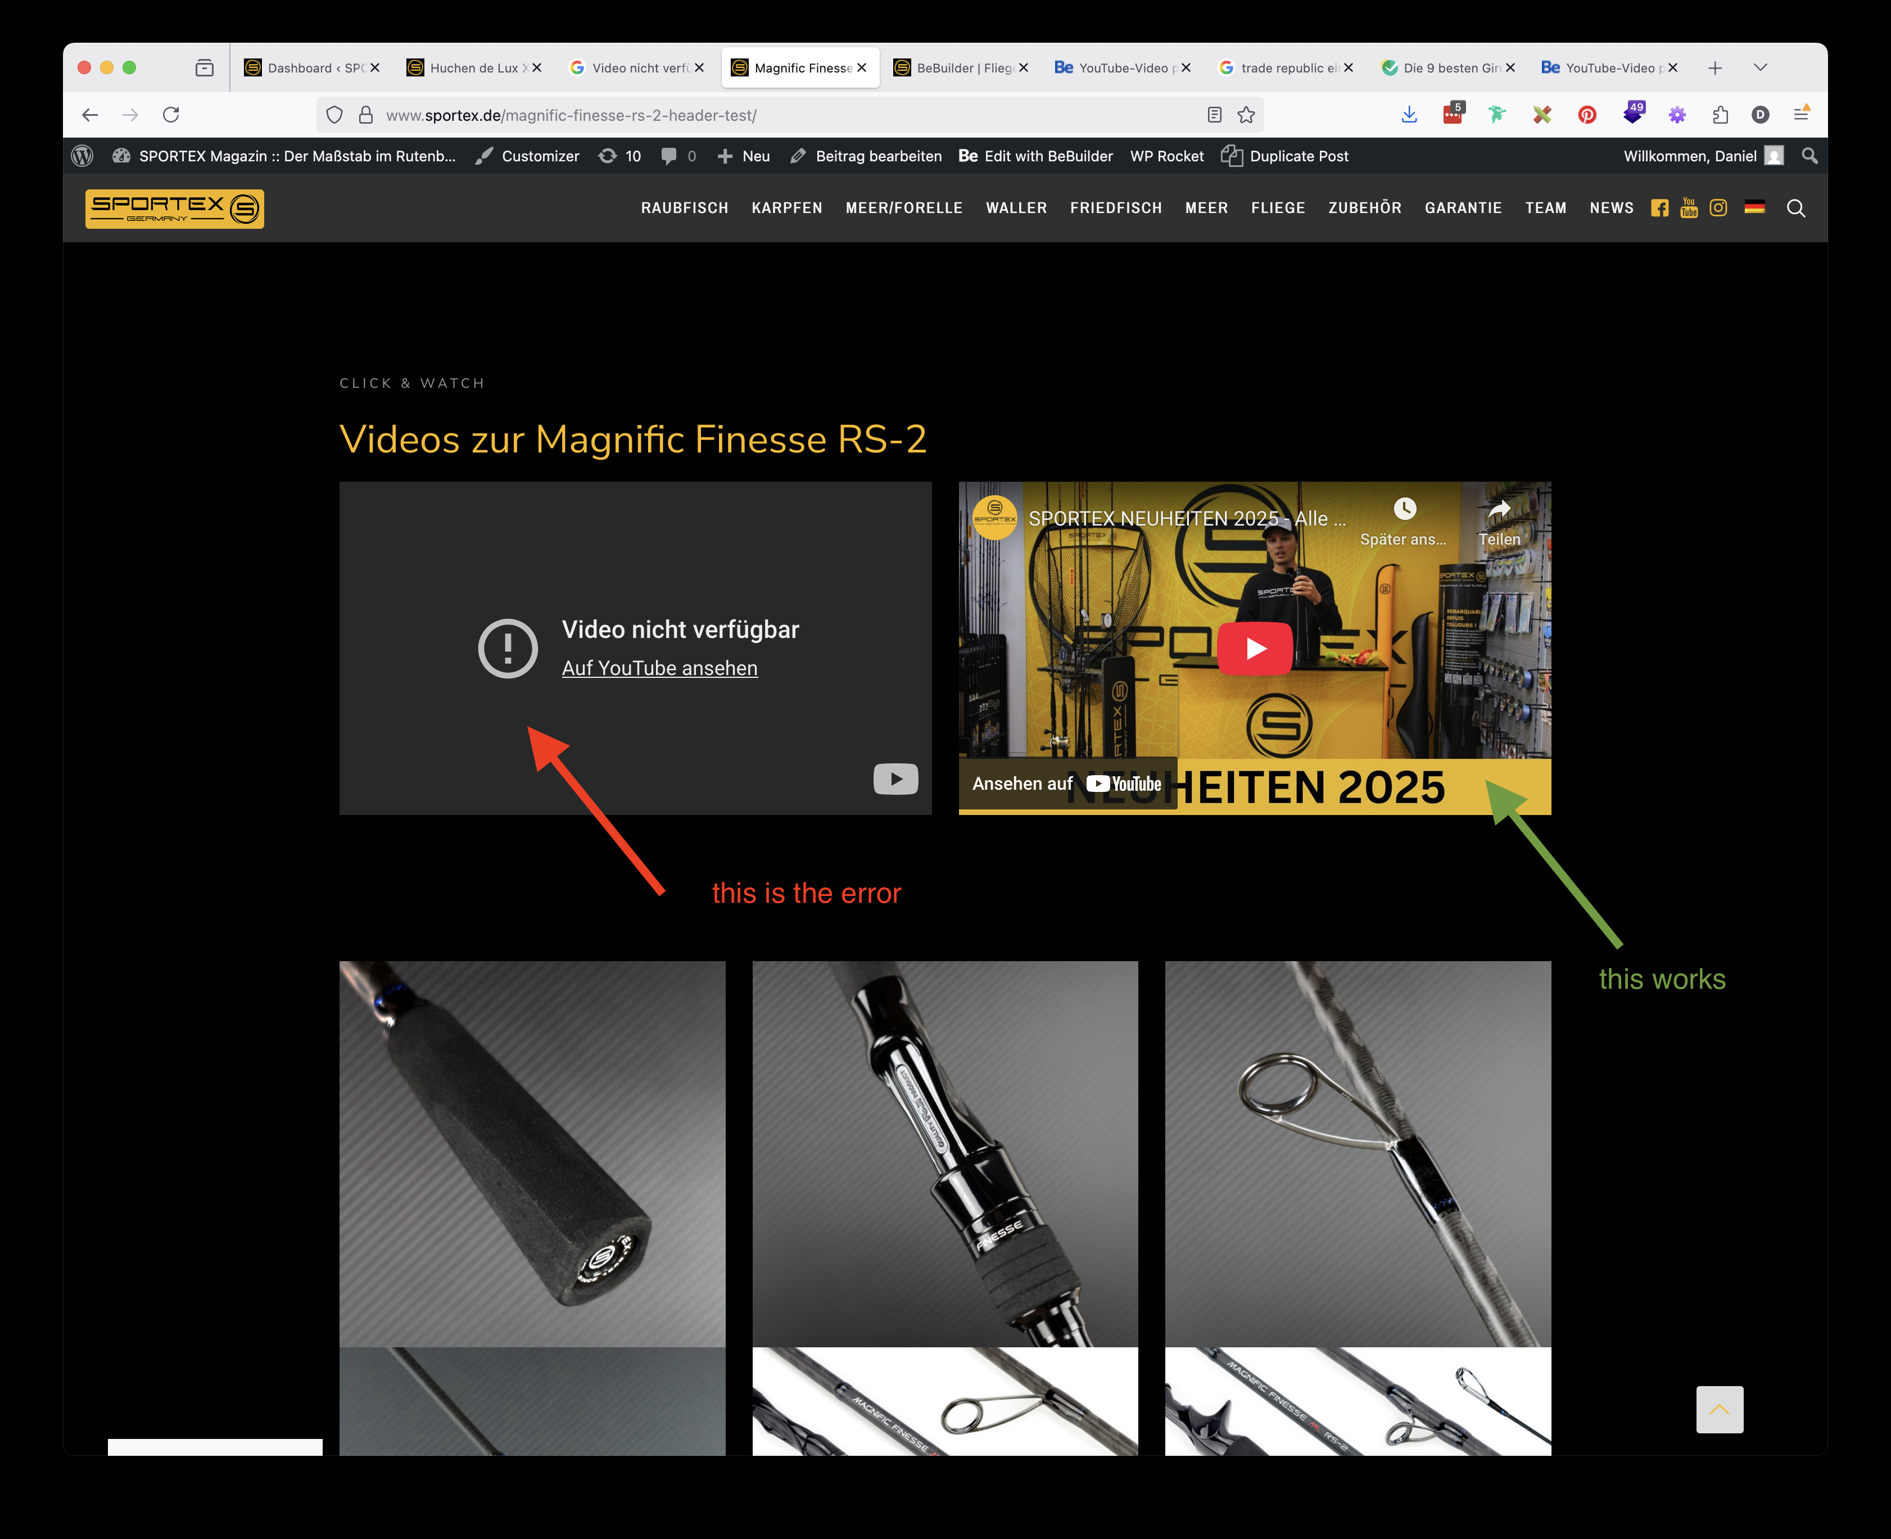Open WordPress logo admin menu

(x=83, y=156)
